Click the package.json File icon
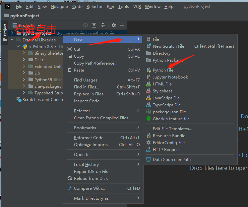The width and height of the screenshot is (248, 207). (149, 112)
